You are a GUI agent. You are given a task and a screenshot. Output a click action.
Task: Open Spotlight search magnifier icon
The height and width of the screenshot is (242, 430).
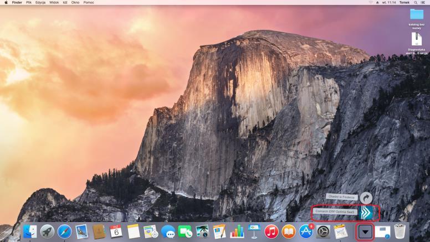pos(416,2)
